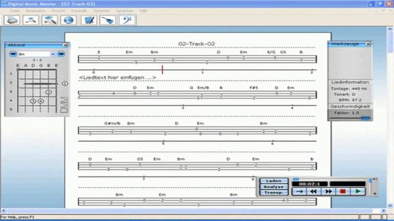Click the rewind button in the player
The height and width of the screenshot is (221, 394).
[313, 192]
